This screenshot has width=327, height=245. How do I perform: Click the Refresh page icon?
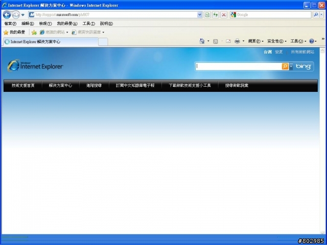pos(216,15)
